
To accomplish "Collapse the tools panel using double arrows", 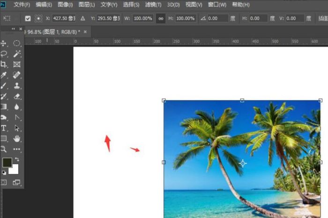I will pyautogui.click(x=14, y=29).
